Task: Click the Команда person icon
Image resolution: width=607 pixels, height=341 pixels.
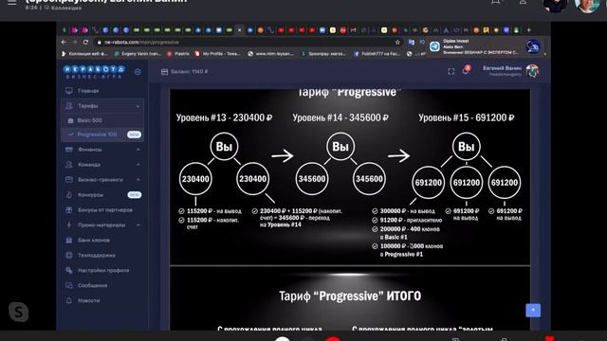Action: click(x=69, y=164)
